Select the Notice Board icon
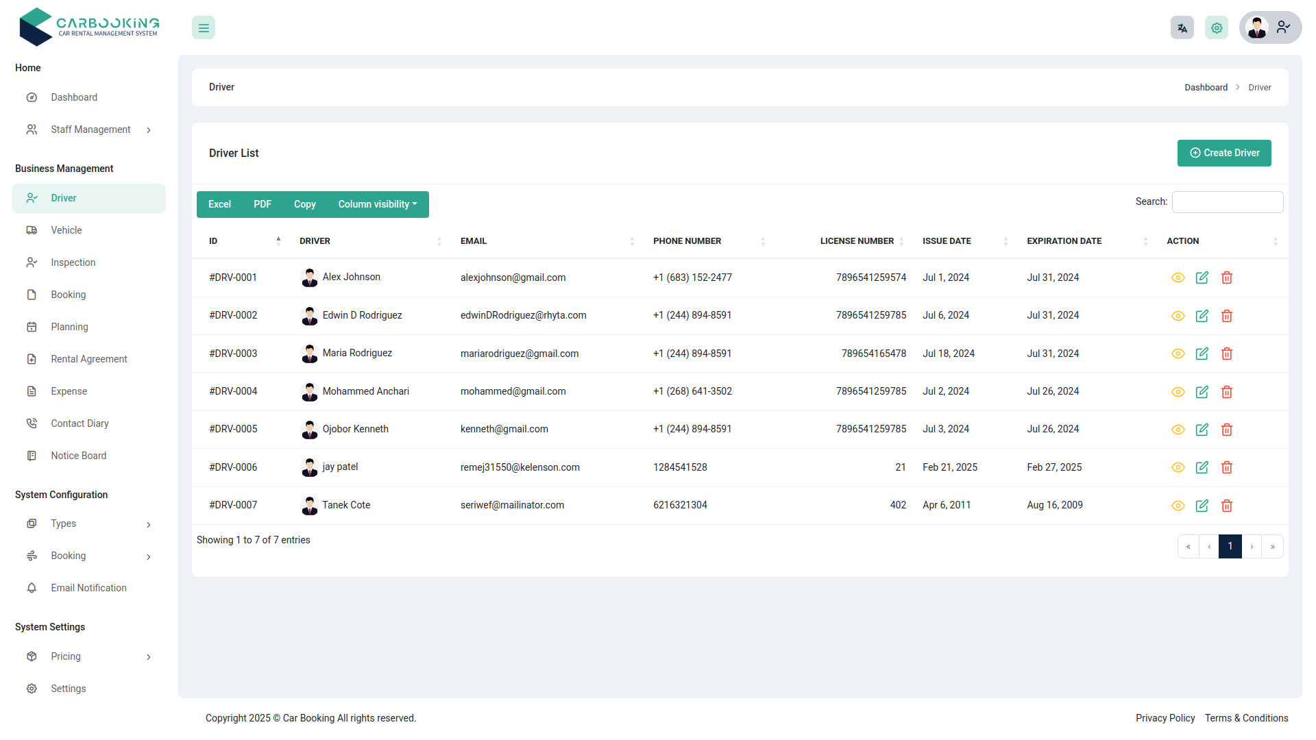Viewport: 1316px width, 740px height. point(32,455)
